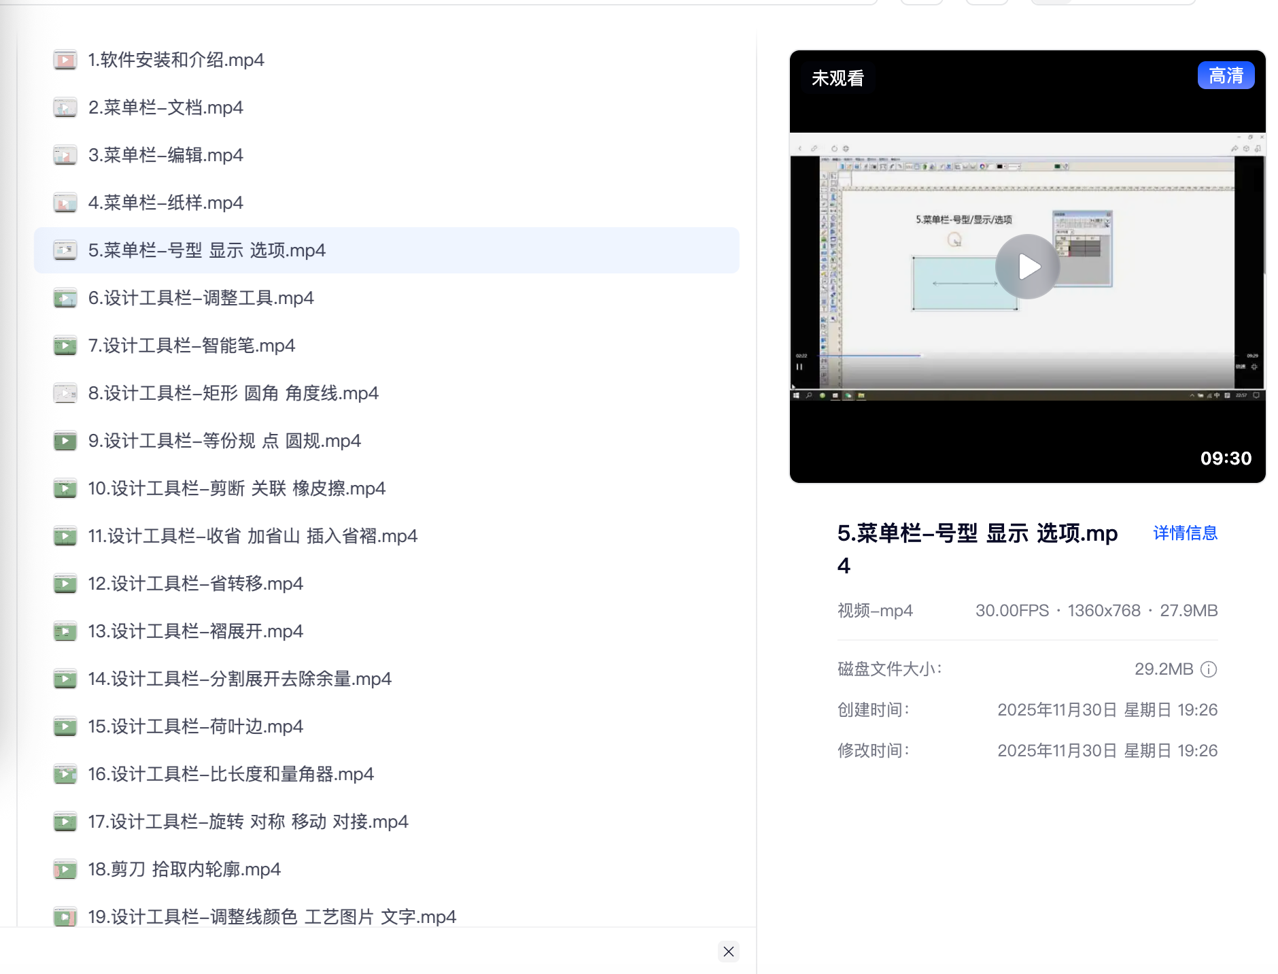Click the 09:30 duration label on the video
Image resolution: width=1278 pixels, height=974 pixels.
coord(1226,458)
